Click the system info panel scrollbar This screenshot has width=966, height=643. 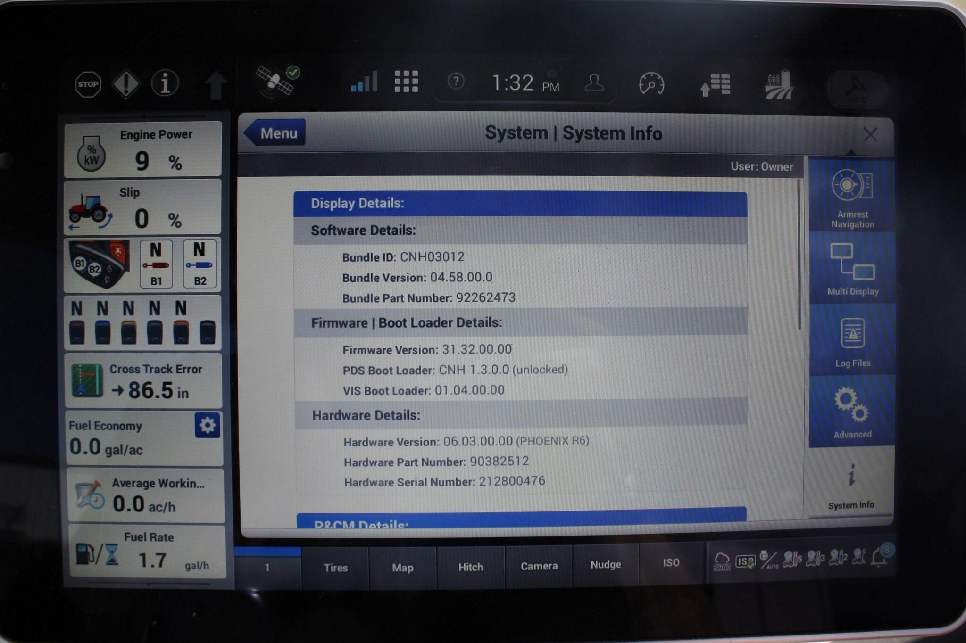pyautogui.click(x=799, y=255)
